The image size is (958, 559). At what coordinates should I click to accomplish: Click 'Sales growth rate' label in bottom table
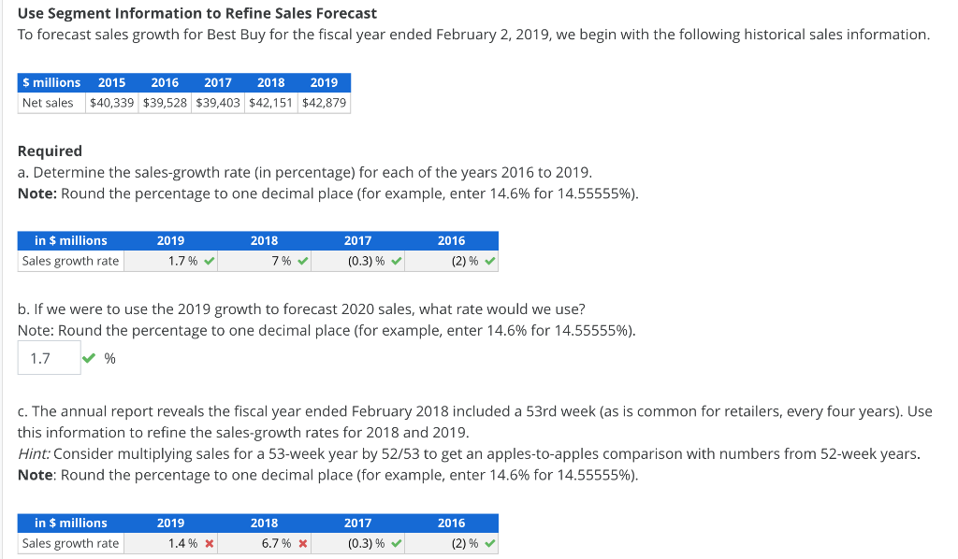pos(71,544)
